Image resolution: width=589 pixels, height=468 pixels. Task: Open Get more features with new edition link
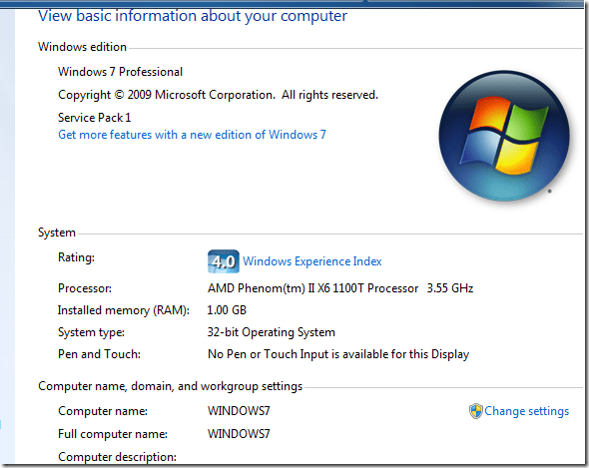tap(192, 135)
